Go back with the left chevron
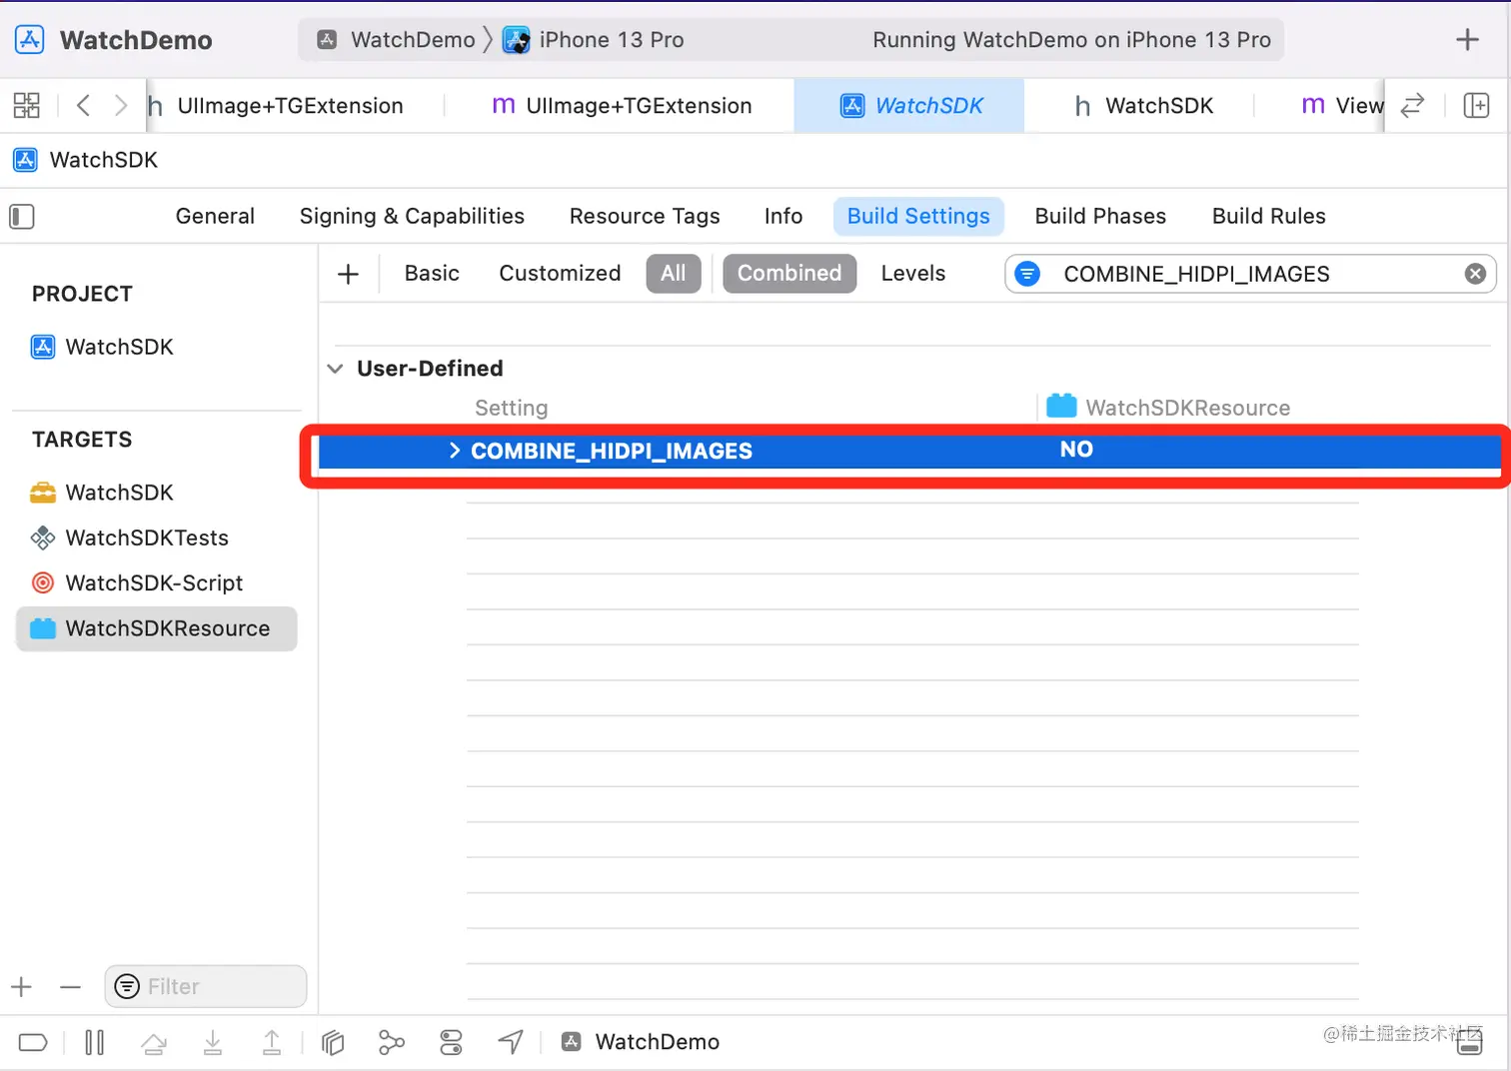Image resolution: width=1511 pixels, height=1071 pixels. (83, 105)
